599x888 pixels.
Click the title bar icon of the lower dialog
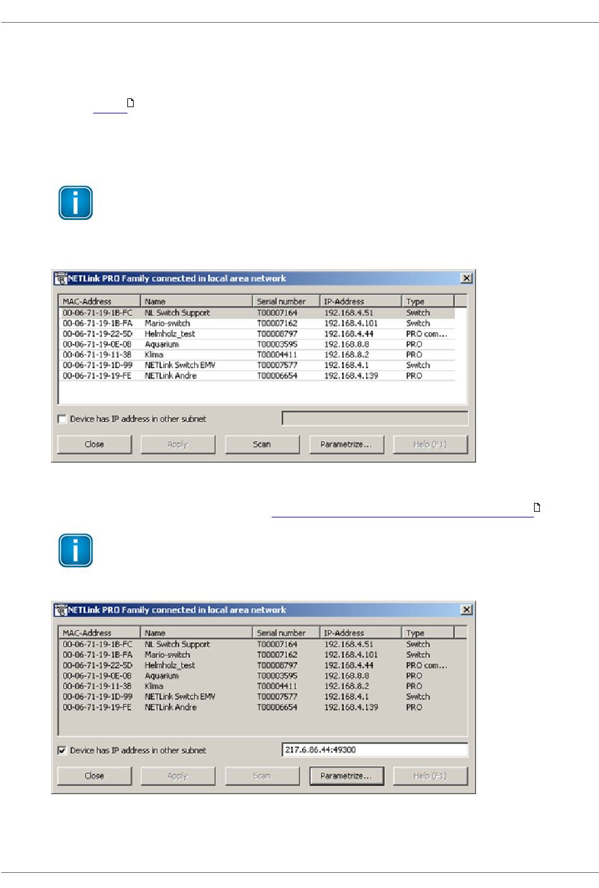[61, 610]
